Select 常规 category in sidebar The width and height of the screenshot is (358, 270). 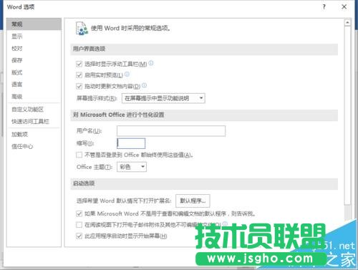click(x=34, y=24)
